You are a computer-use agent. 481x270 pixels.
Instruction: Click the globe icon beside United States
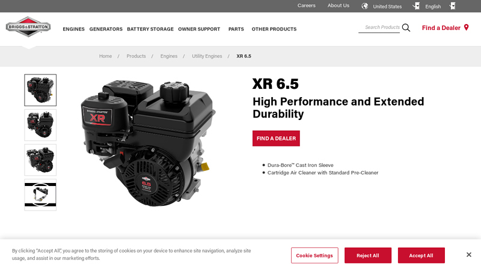(365, 6)
